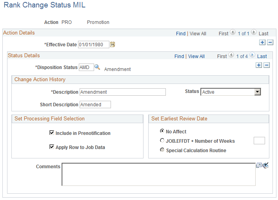Expand Comments field in a popup window
The image size is (278, 200).
[259, 165]
